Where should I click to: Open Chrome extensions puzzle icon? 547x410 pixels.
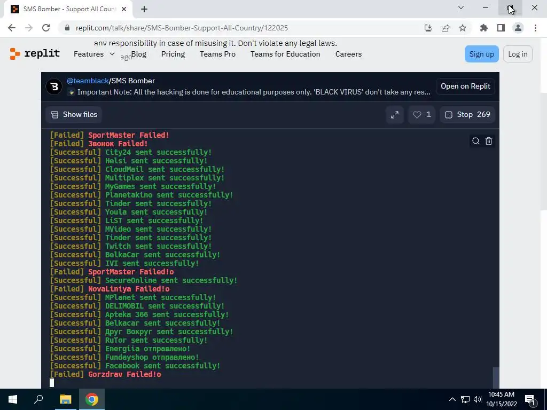pyautogui.click(x=484, y=28)
